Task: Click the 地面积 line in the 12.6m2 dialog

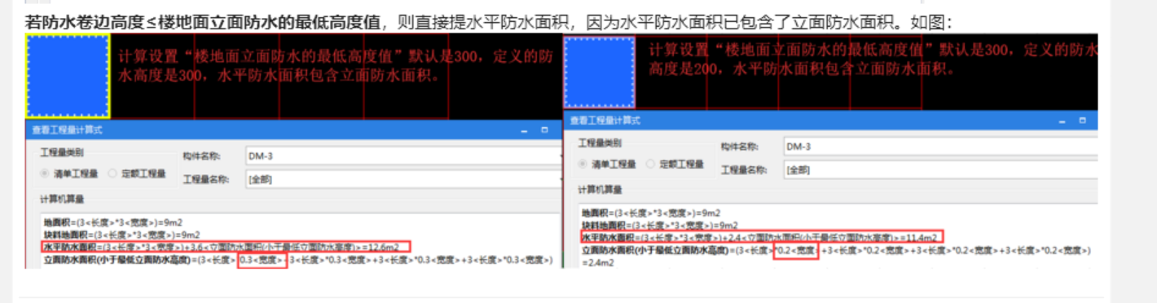Action: pos(114,222)
